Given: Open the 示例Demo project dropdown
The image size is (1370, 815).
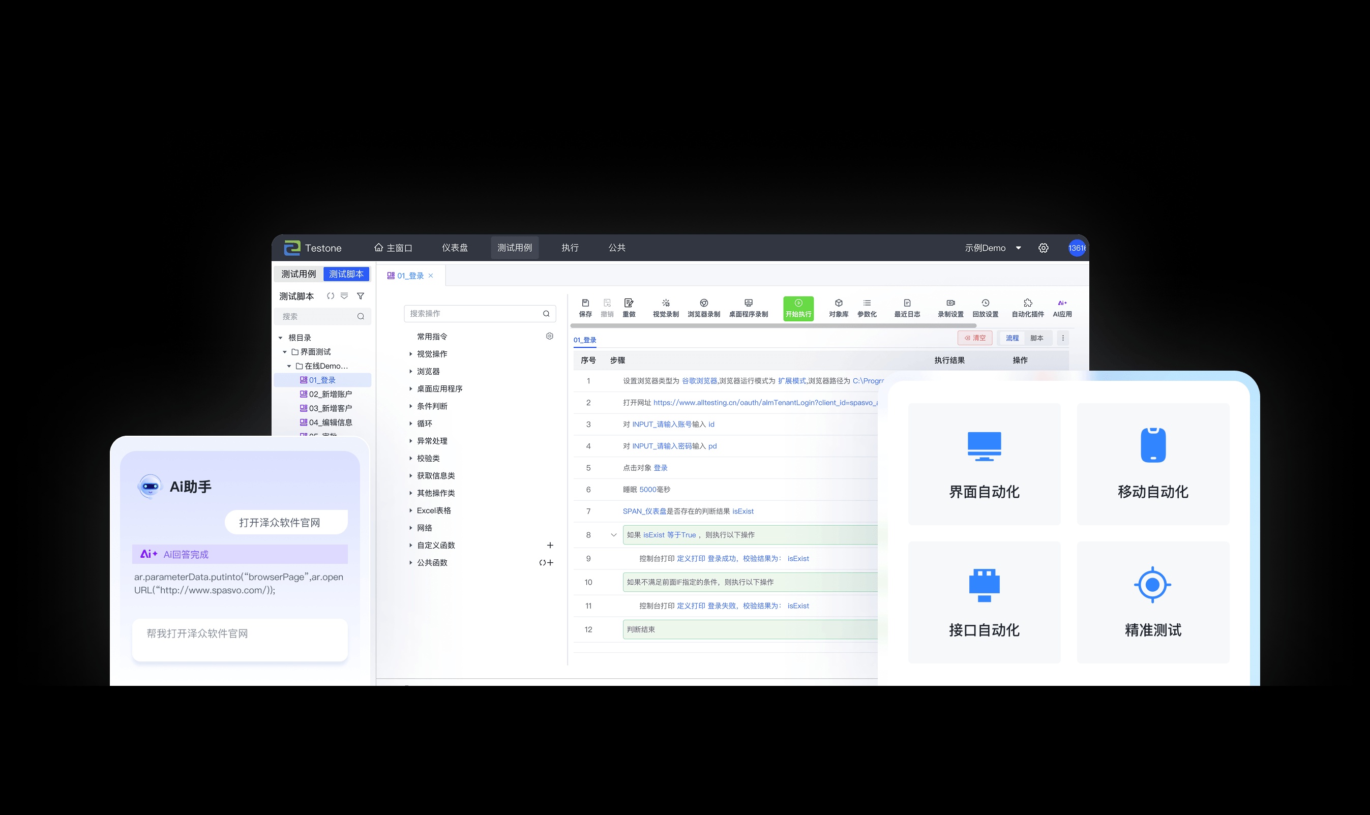Looking at the screenshot, I should [x=993, y=248].
